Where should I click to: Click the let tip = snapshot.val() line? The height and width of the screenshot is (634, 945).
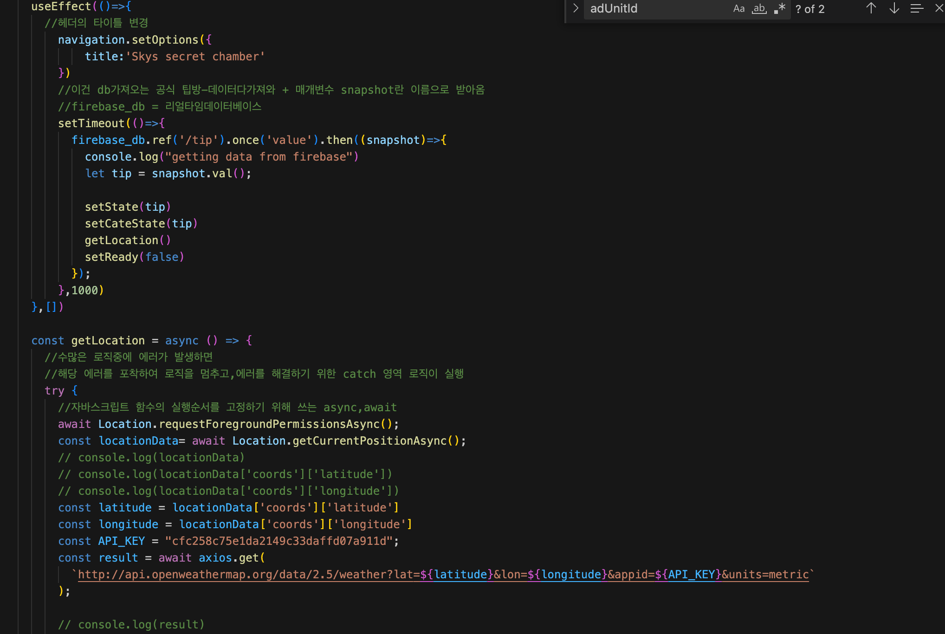[168, 174]
